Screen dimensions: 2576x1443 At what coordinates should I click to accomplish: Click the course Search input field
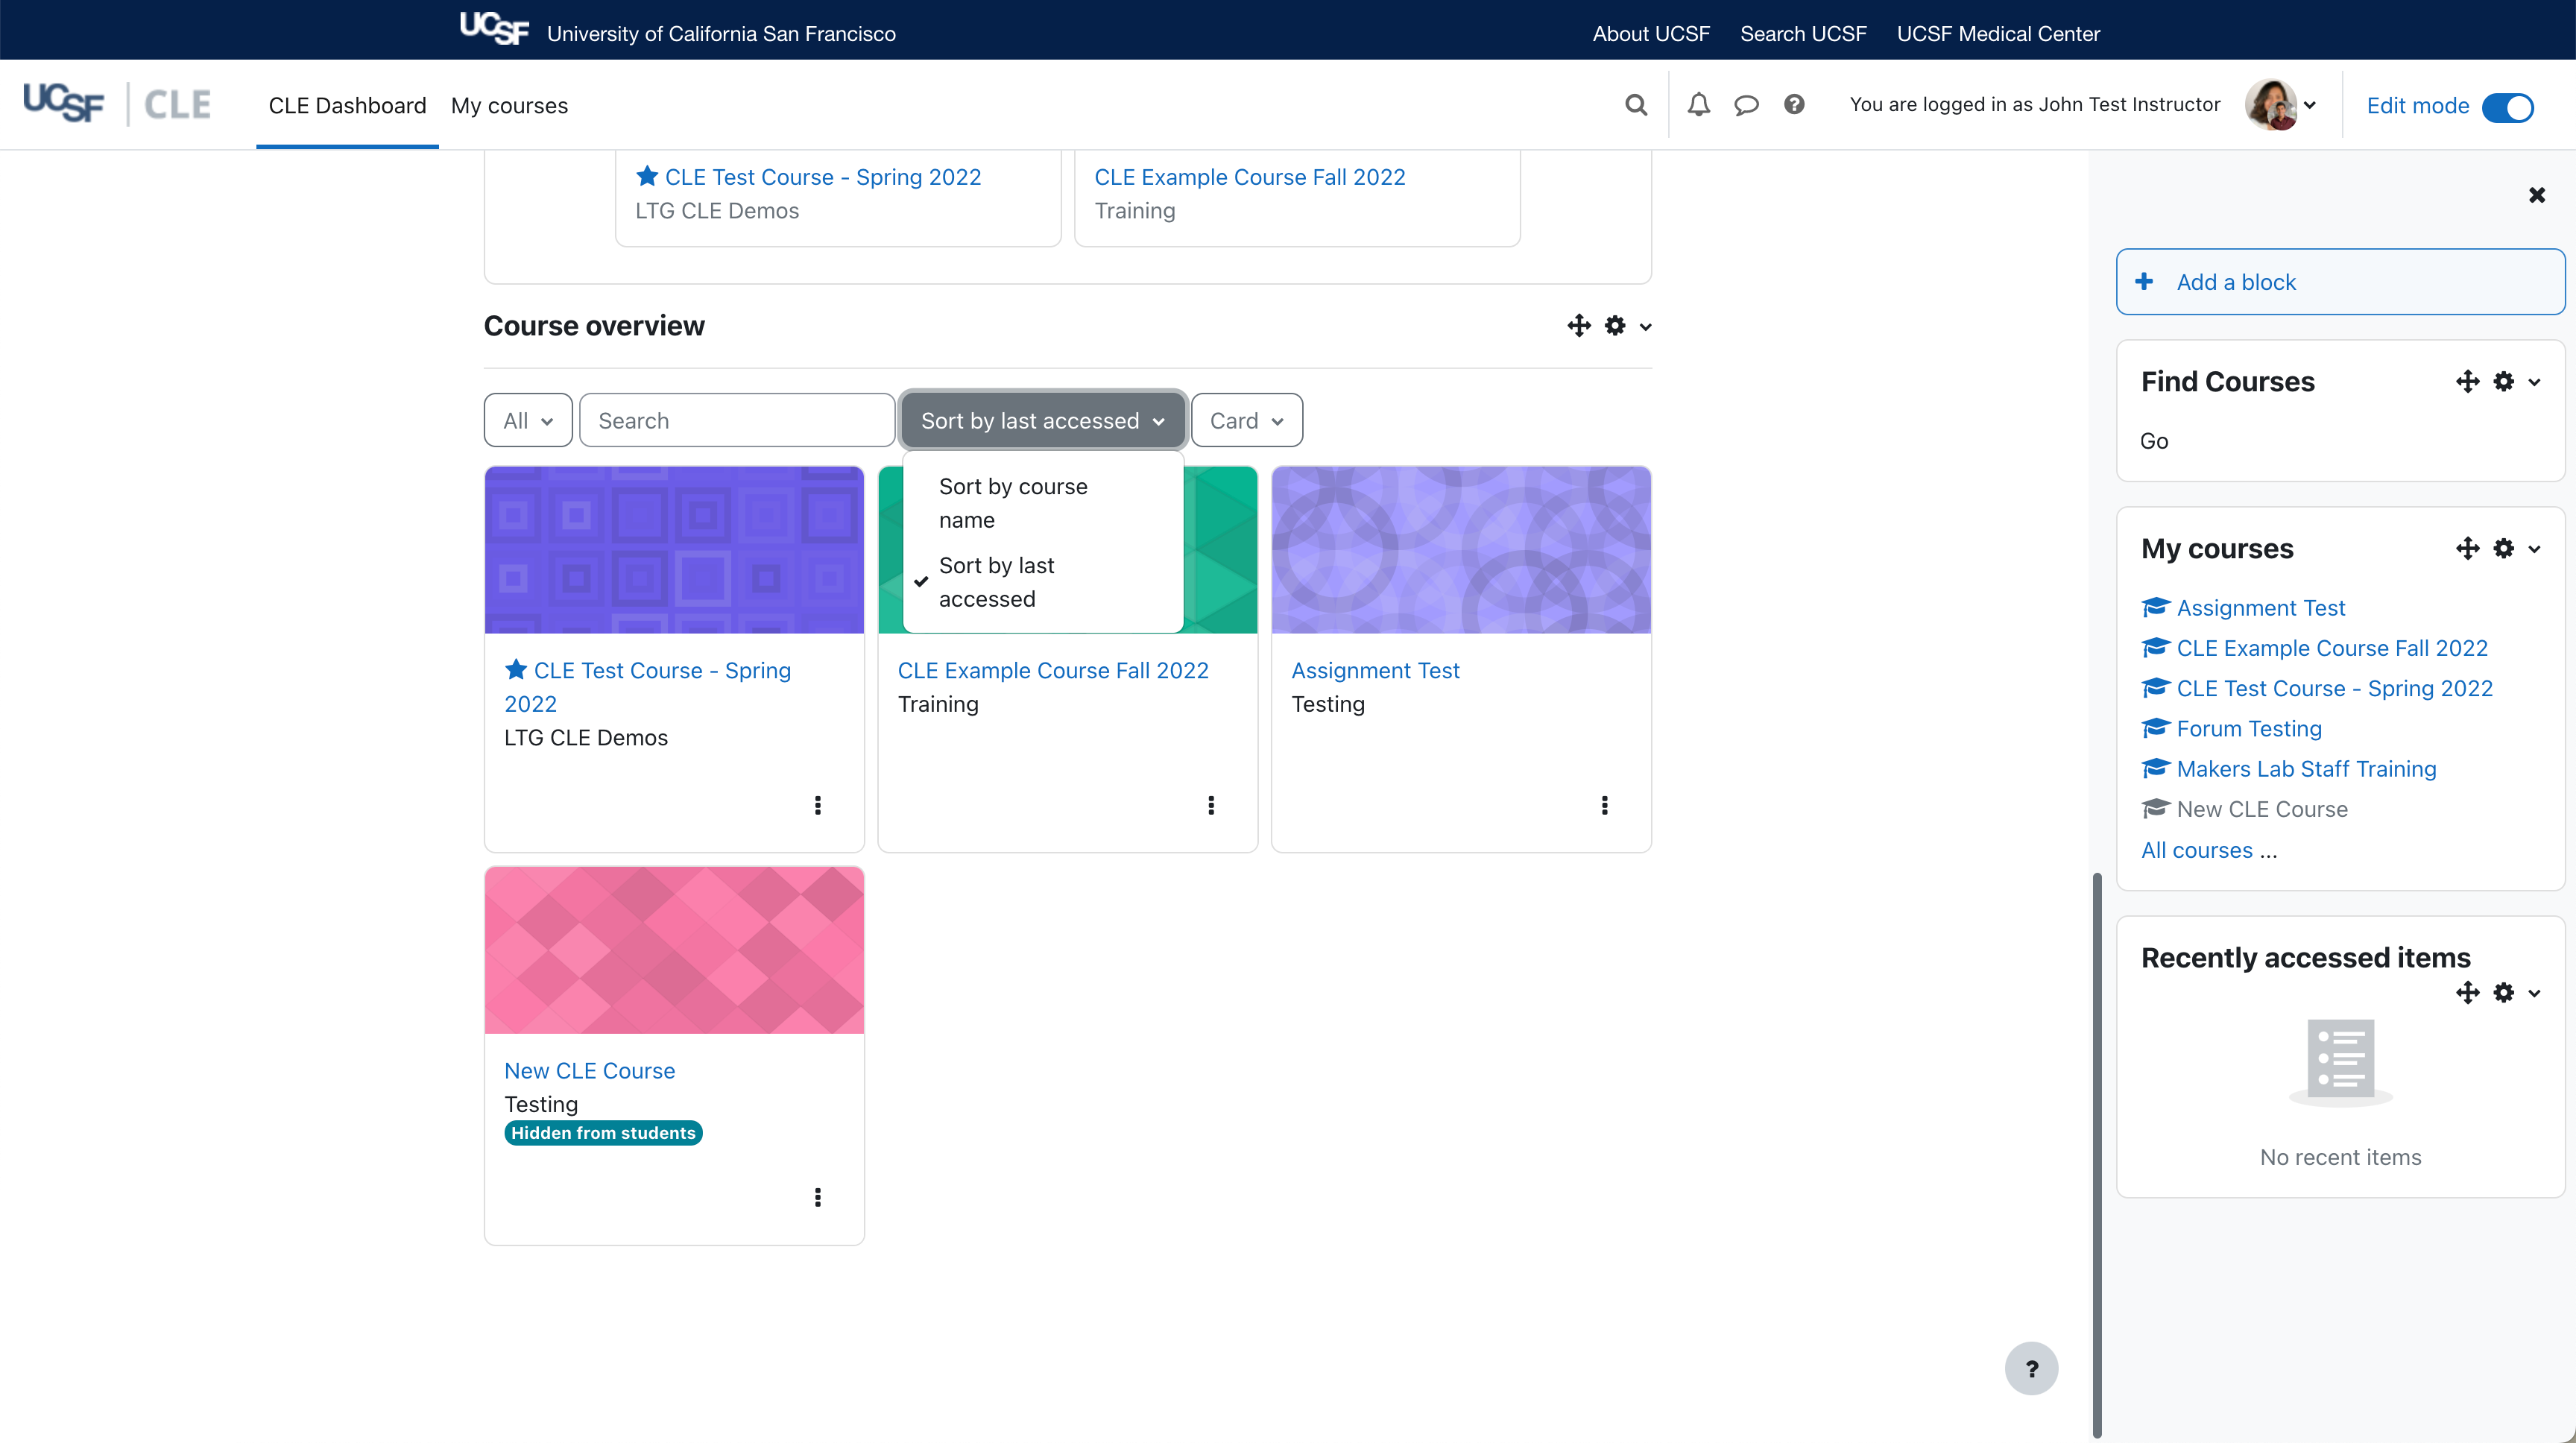tap(736, 421)
